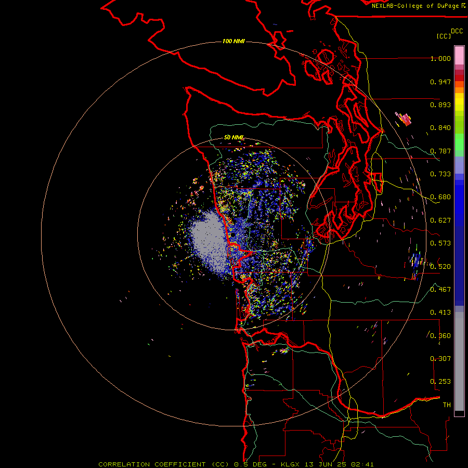468x468 pixels.
Task: Click the gray swatch near bottom of color bar
Action: pyautogui.click(x=459, y=361)
